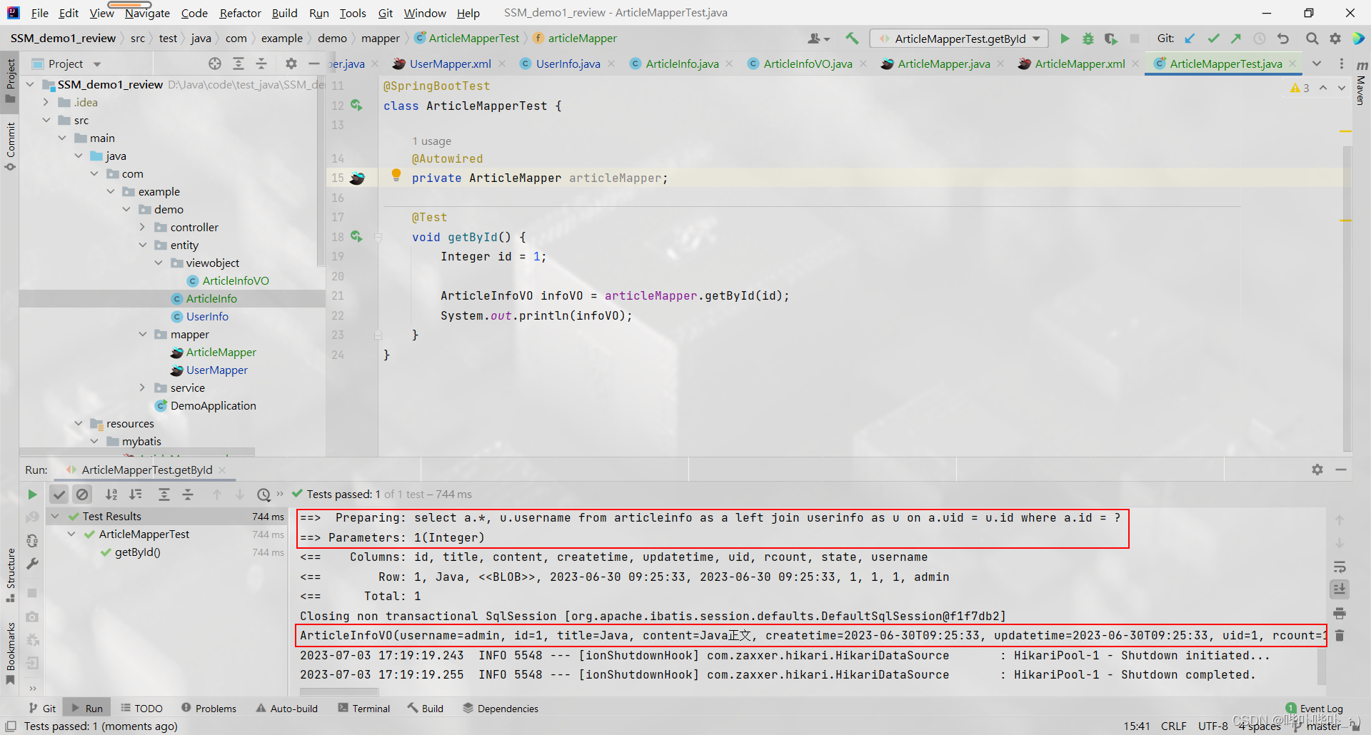Click MyBatis bird gutter icon on line 15
Image resolution: width=1371 pixels, height=735 pixels.
click(x=358, y=178)
